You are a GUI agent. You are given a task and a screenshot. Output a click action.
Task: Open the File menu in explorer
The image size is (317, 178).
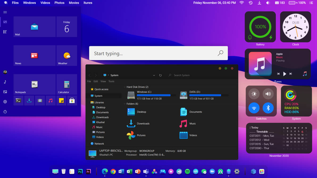click(89, 81)
